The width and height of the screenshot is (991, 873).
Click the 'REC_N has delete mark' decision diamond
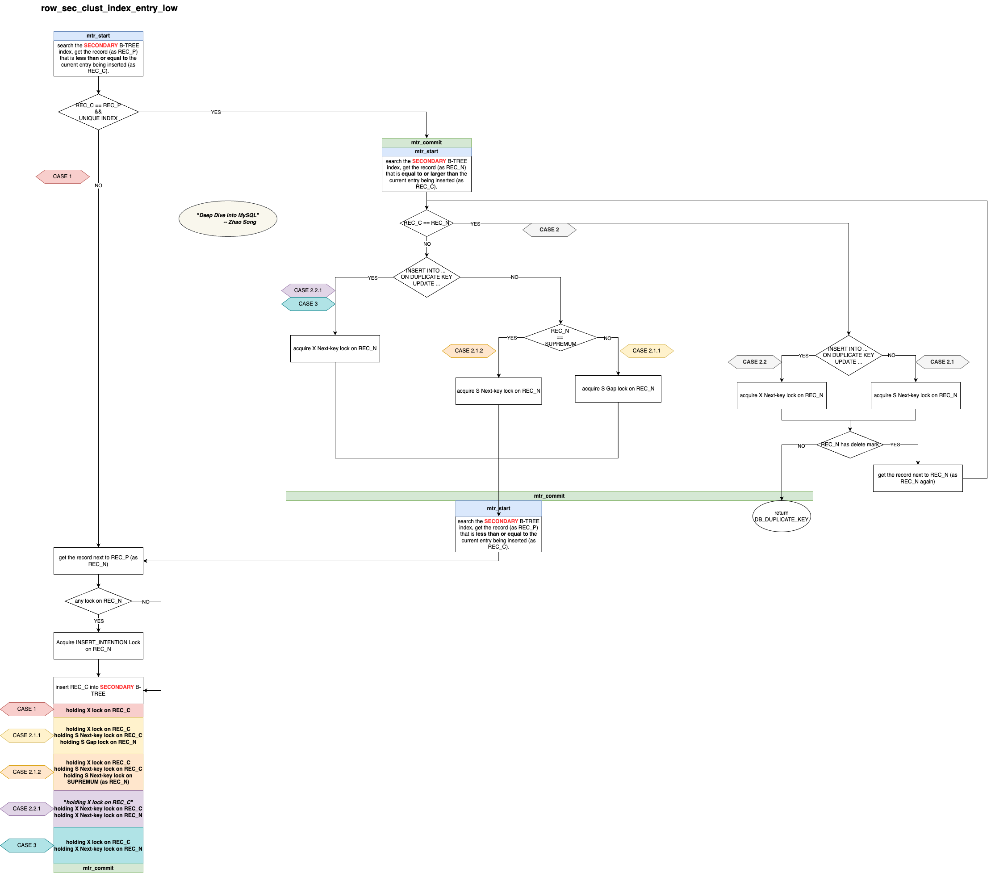[x=849, y=445]
